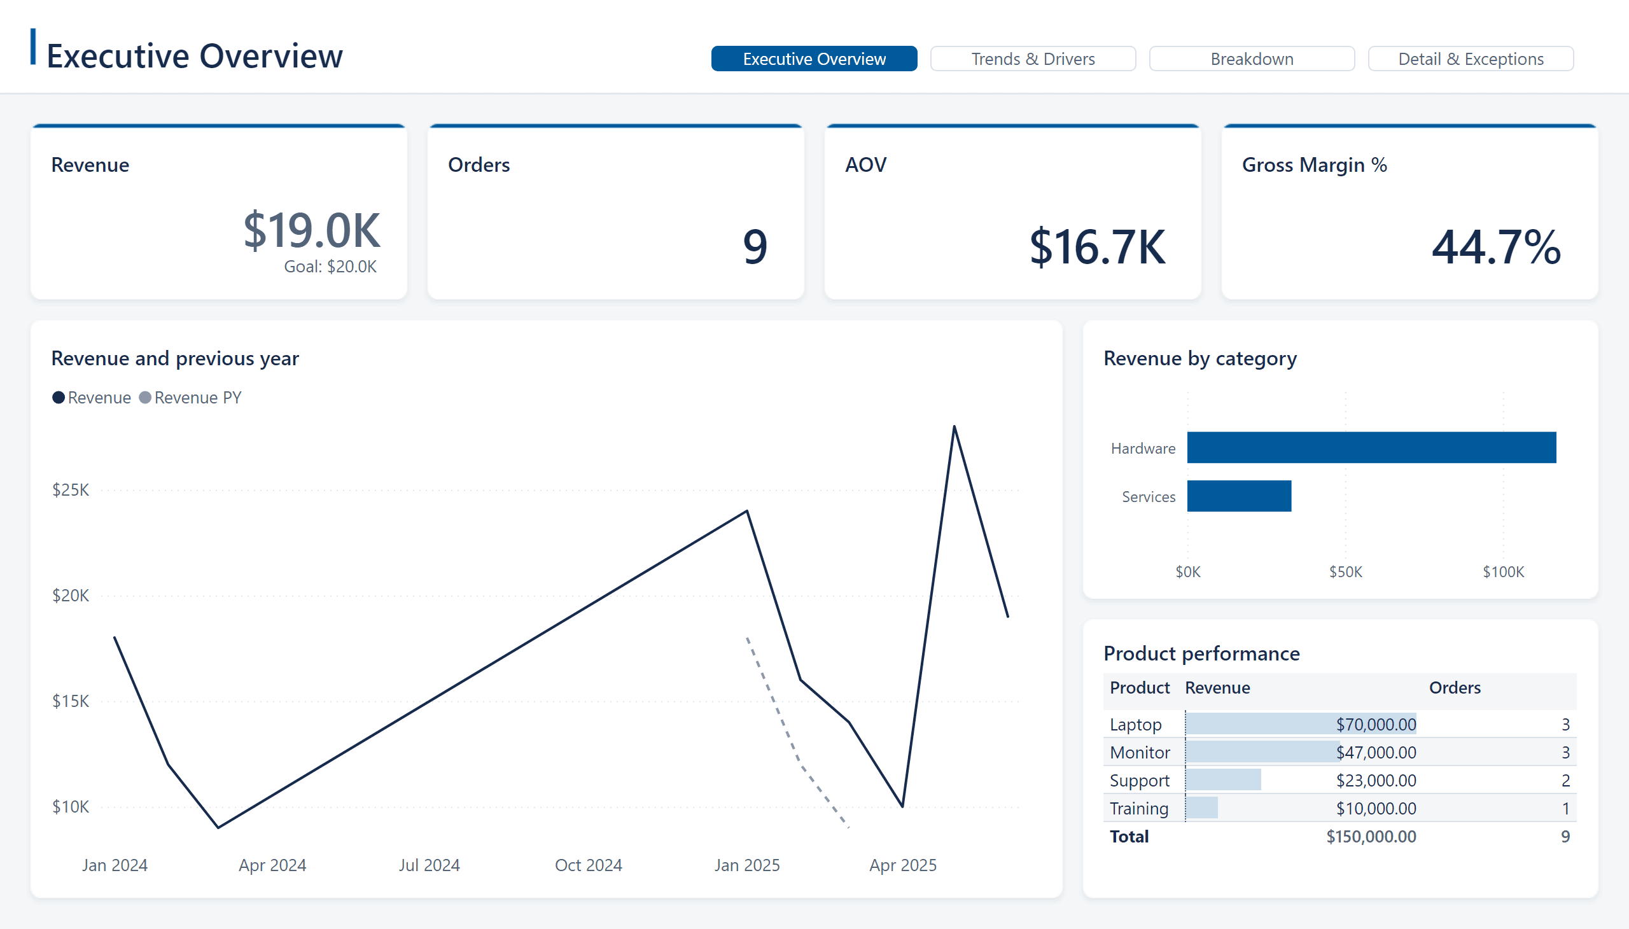Switch to Trends & Drivers page
Viewport: 1629px width, 929px height.
point(1032,59)
